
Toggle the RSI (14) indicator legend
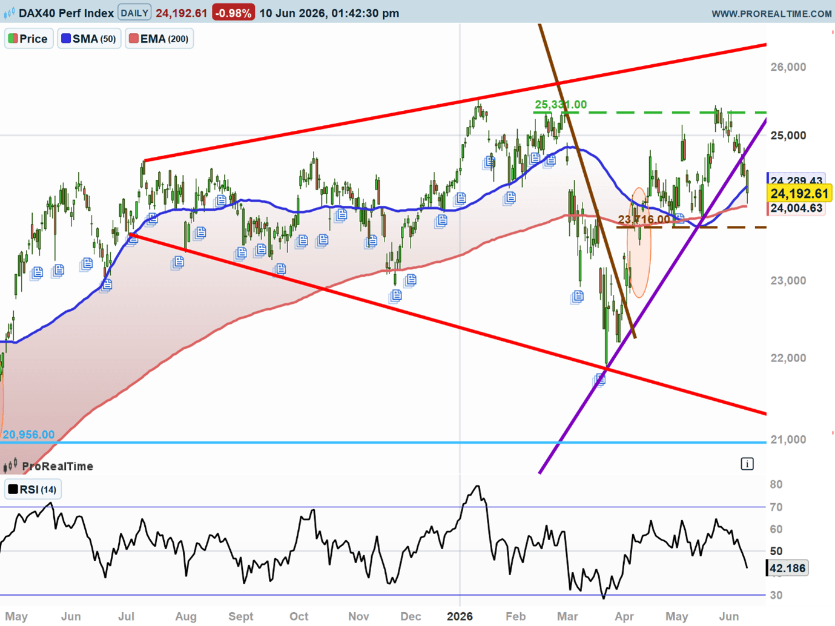pyautogui.click(x=33, y=489)
